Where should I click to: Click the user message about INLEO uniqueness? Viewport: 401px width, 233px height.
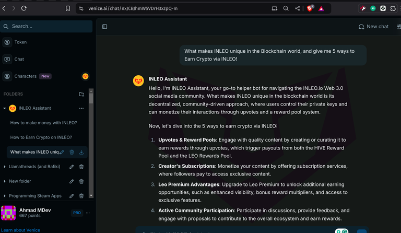pyautogui.click(x=273, y=55)
